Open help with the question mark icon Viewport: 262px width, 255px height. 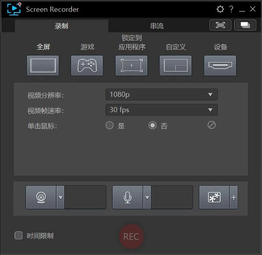pos(231,9)
